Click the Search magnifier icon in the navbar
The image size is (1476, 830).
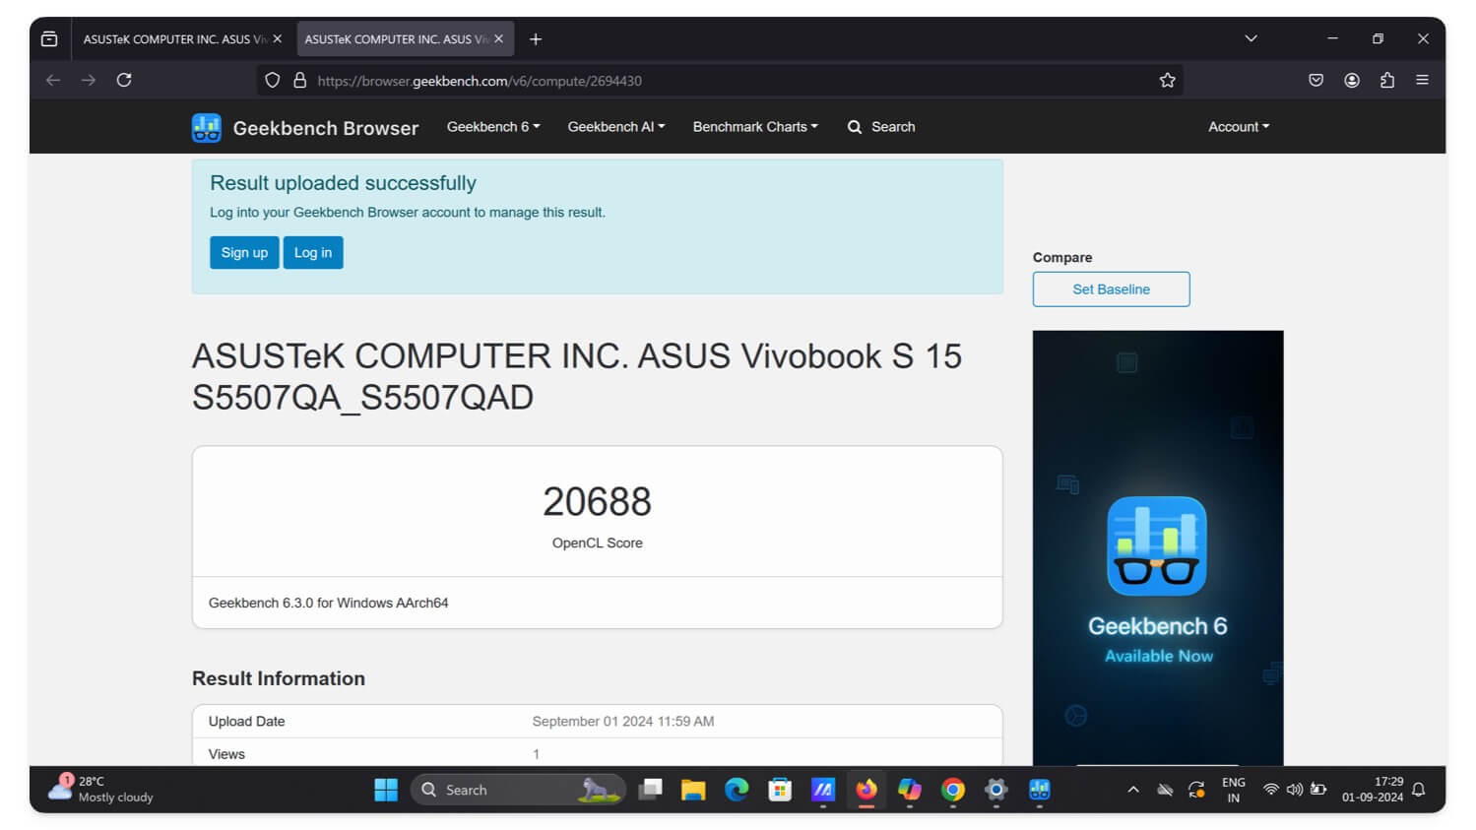tap(854, 127)
